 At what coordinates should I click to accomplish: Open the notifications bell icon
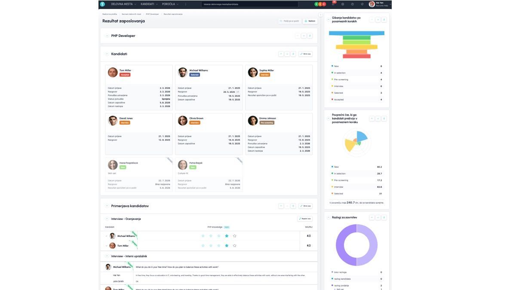point(333,4)
